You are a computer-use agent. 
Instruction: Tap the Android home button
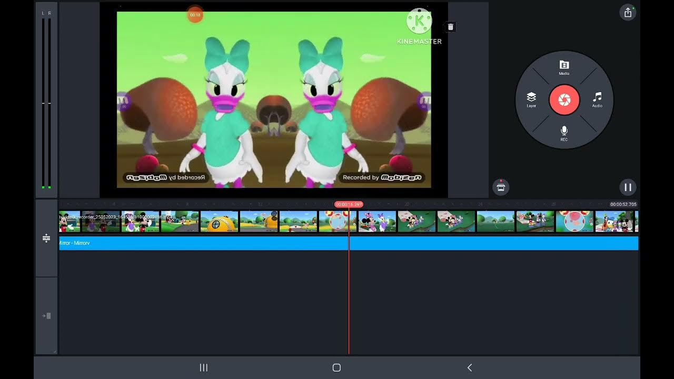click(x=337, y=367)
